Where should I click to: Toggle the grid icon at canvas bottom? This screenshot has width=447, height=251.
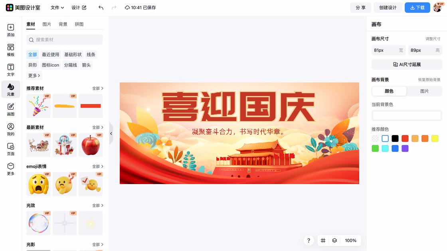pyautogui.click(x=323, y=241)
